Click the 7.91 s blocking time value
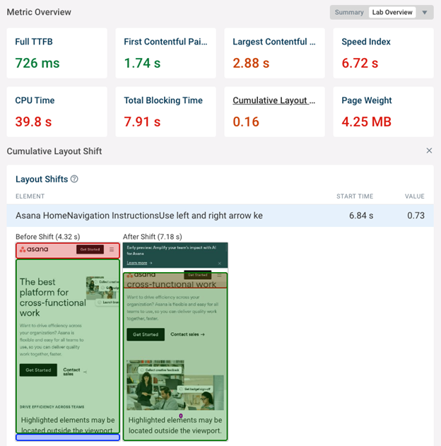The height and width of the screenshot is (446, 441). [142, 122]
